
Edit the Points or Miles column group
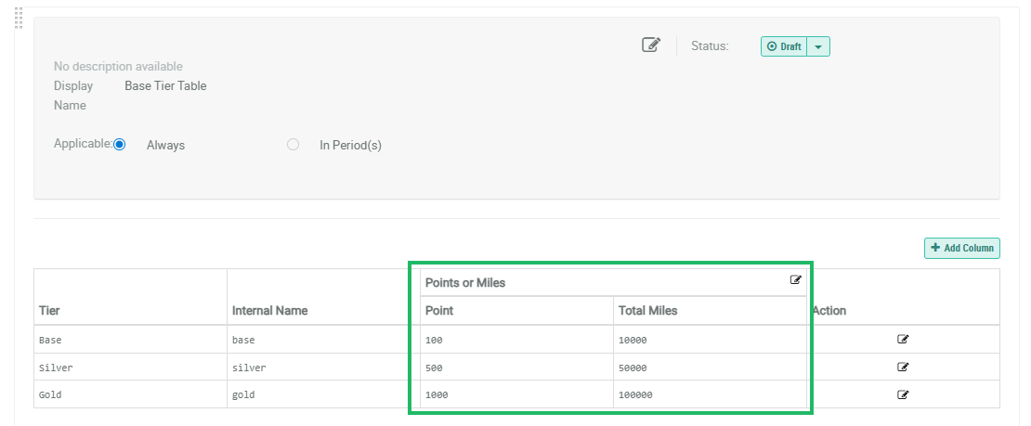pos(796,280)
